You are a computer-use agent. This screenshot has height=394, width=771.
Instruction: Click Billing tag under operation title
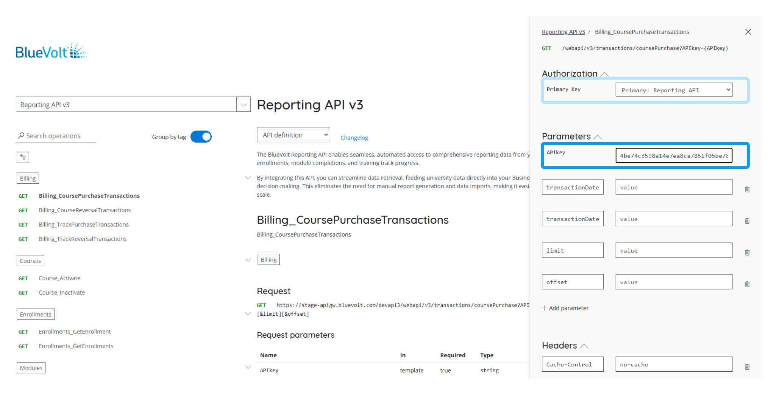[268, 260]
